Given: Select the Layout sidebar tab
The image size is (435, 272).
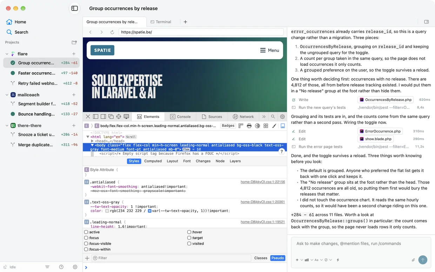Looking at the screenshot, I should click(x=172, y=161).
